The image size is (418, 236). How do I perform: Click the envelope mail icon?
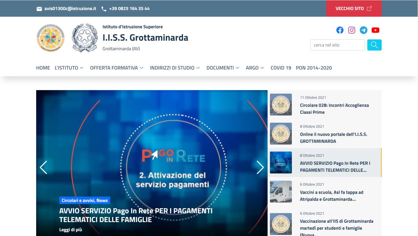(39, 9)
